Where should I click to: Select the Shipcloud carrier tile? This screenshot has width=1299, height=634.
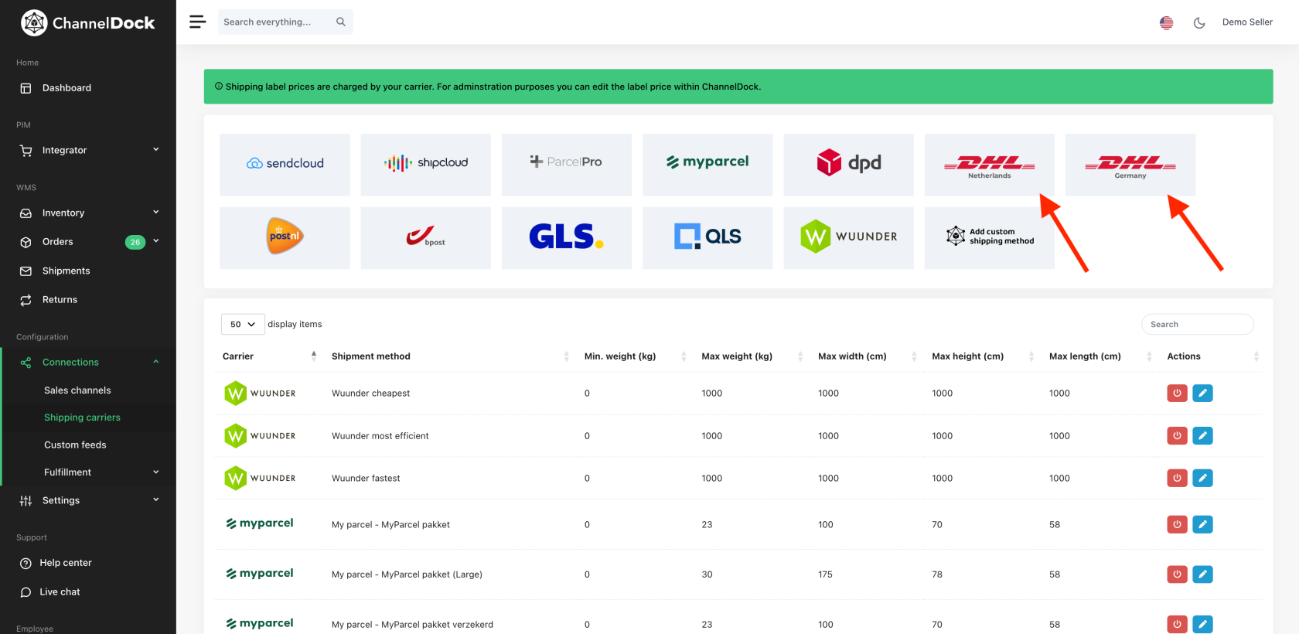[x=425, y=165]
